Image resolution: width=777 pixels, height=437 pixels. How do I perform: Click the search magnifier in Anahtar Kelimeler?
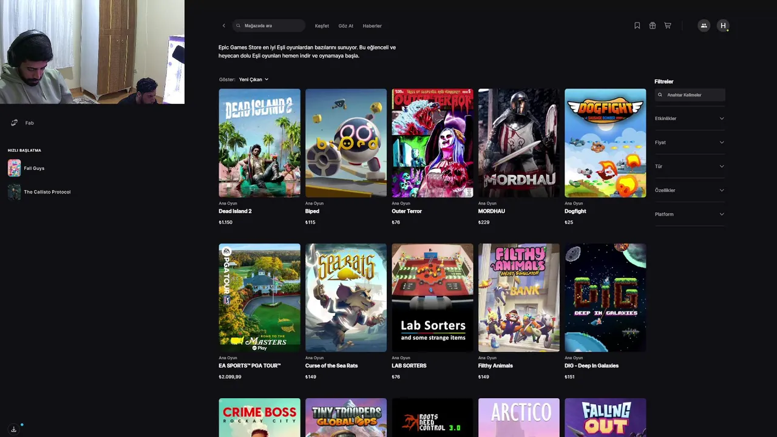[660, 95]
